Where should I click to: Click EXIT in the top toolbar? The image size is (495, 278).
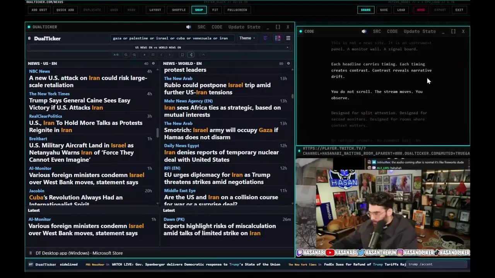(459, 10)
